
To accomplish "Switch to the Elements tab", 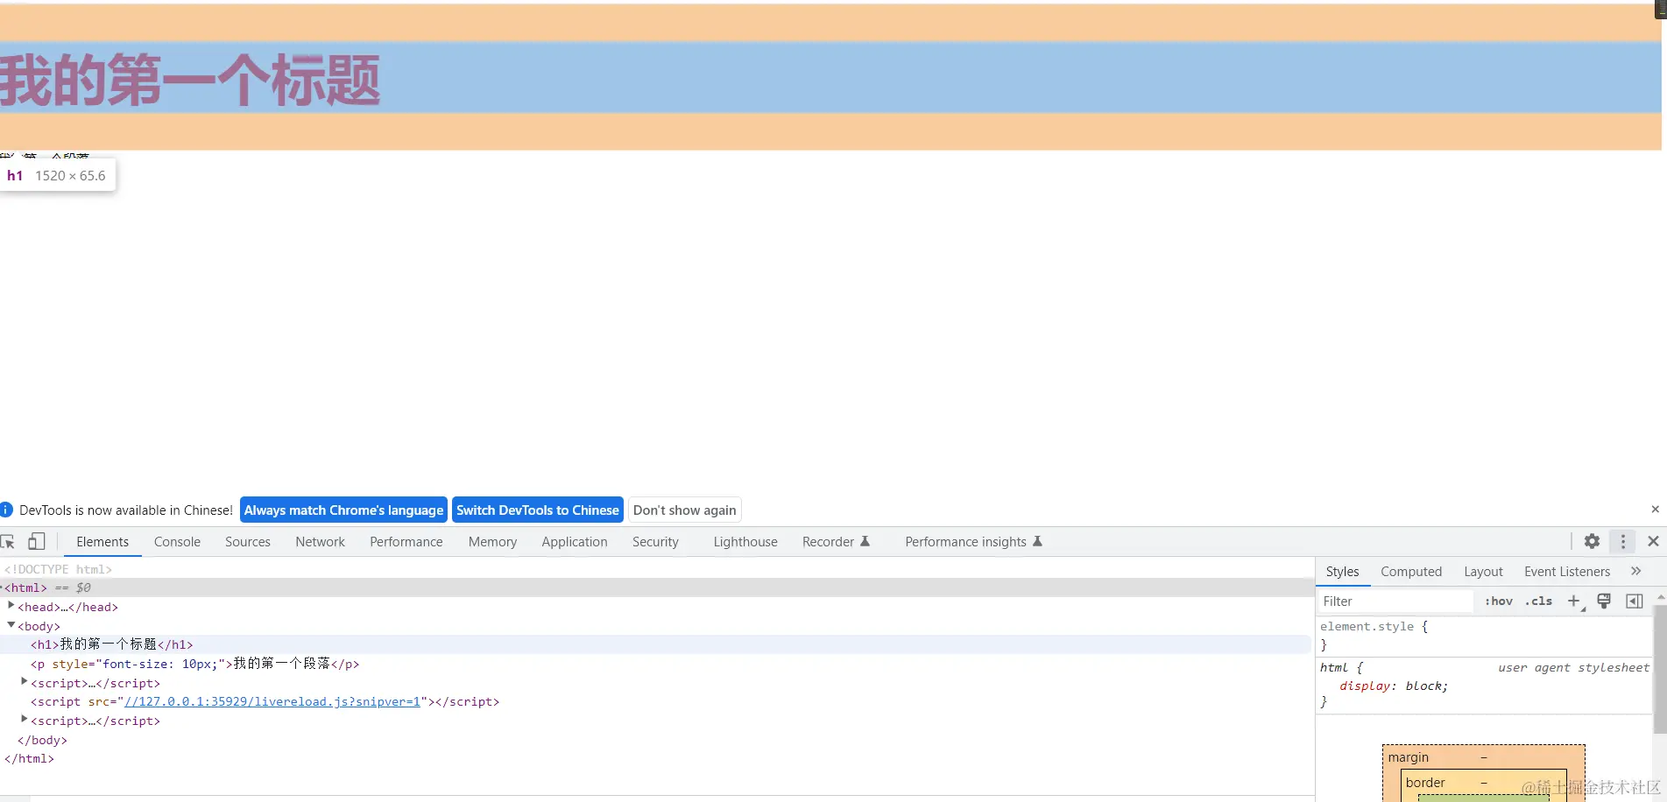I will point(102,542).
